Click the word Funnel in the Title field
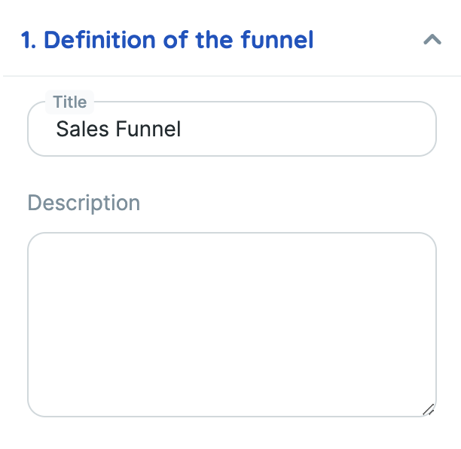Screen dimensions: 461x449 pyautogui.click(x=148, y=129)
